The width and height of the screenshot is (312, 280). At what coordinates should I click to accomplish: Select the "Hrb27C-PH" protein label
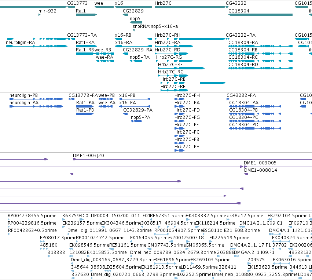coord(187,95)
